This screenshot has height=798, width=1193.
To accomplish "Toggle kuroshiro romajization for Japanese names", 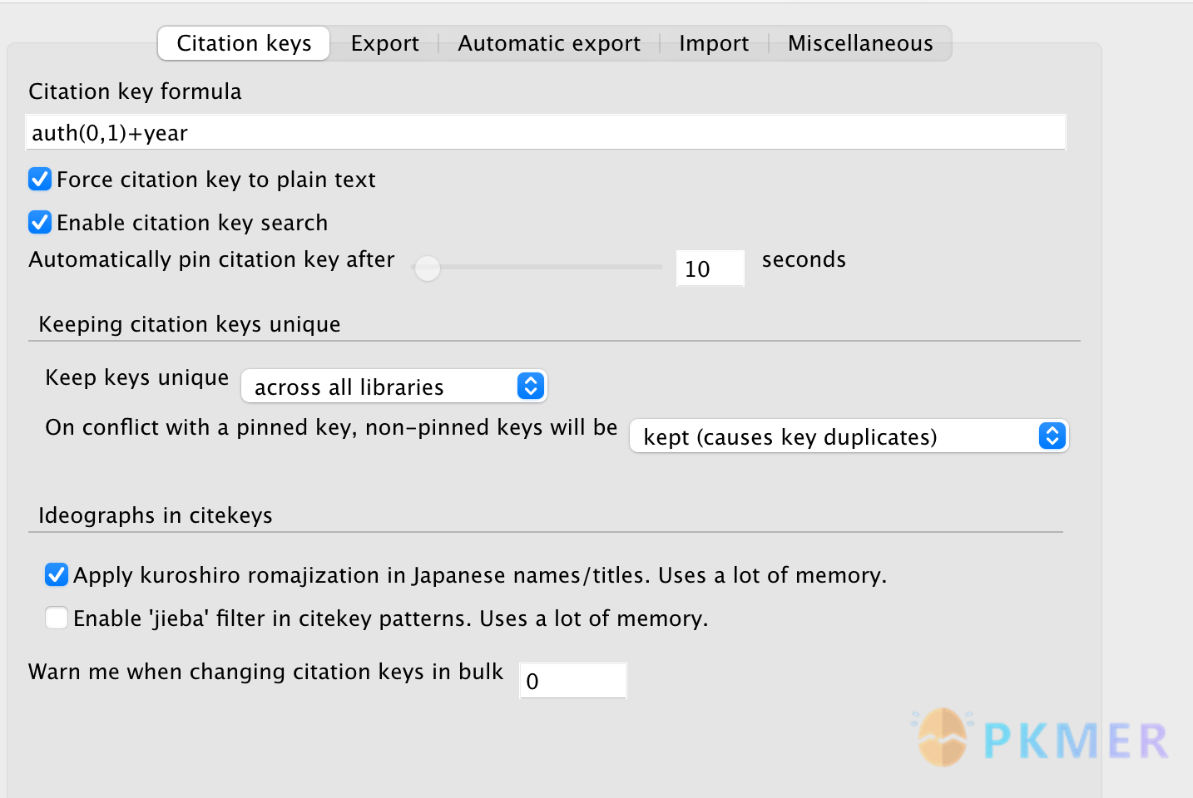I will click(55, 574).
